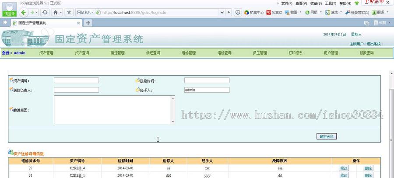Open the back-forward history dropdown arrow
This screenshot has height=178, width=394.
click(x=37, y=13)
